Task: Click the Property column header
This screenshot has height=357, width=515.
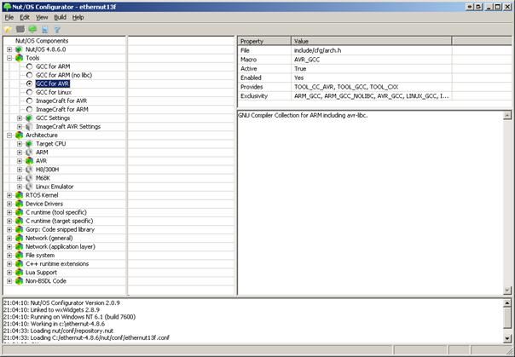Action: [264, 42]
